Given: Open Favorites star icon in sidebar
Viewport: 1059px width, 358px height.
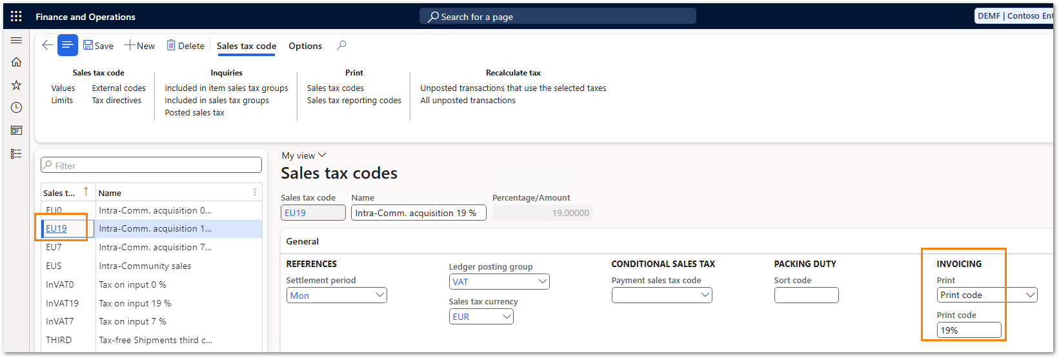Looking at the screenshot, I should [16, 85].
